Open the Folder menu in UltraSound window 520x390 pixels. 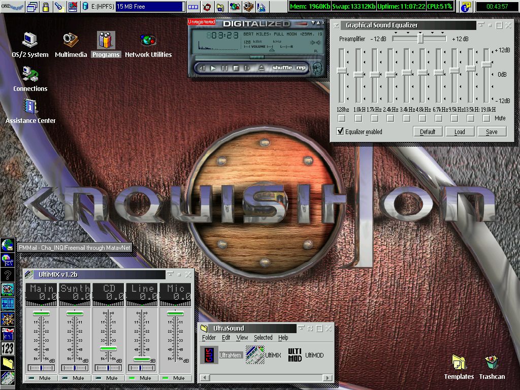[x=209, y=338]
